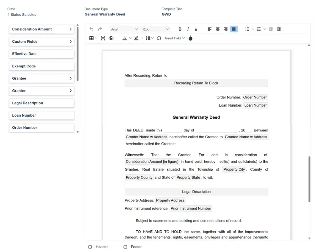The width and height of the screenshot is (314, 251).
Task: Expand the Grantor field group
Action: click(x=42, y=91)
